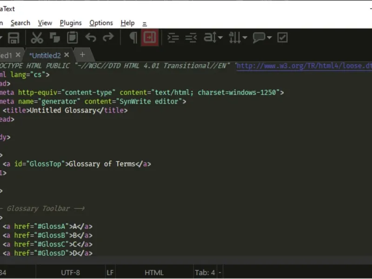The height and width of the screenshot is (279, 372).
Task: Add a new tab with plus button
Action: click(82, 54)
